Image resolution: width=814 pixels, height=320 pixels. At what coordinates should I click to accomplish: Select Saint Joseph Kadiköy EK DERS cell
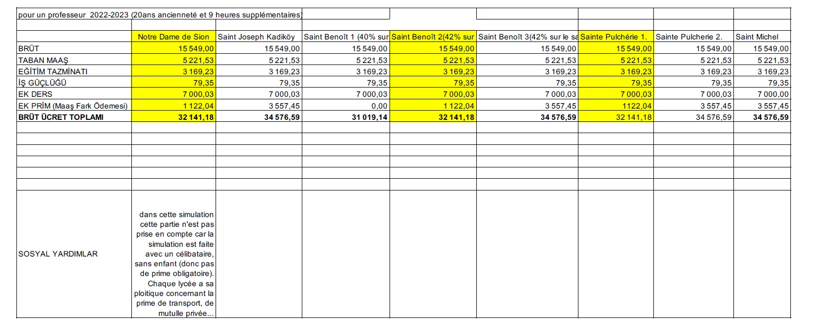[x=259, y=94]
